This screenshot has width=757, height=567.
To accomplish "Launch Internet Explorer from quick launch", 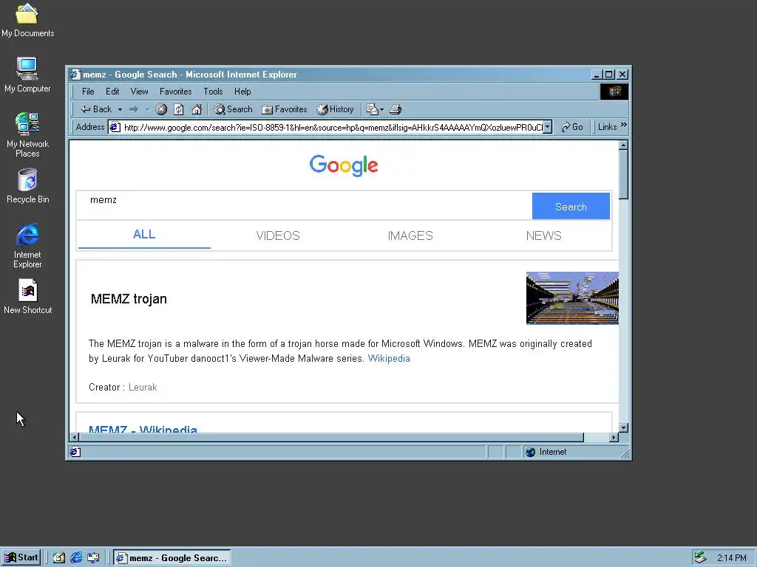I will [x=76, y=558].
